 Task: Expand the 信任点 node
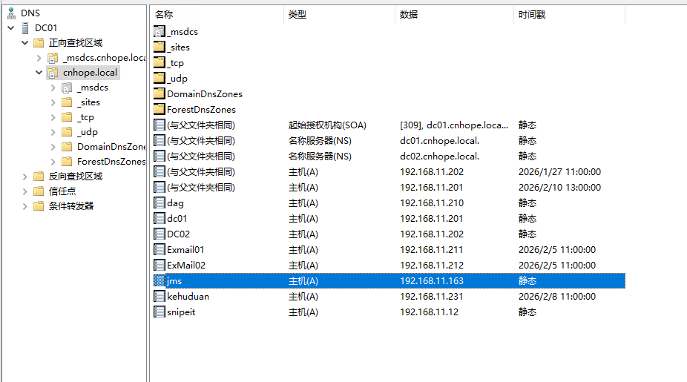25,191
